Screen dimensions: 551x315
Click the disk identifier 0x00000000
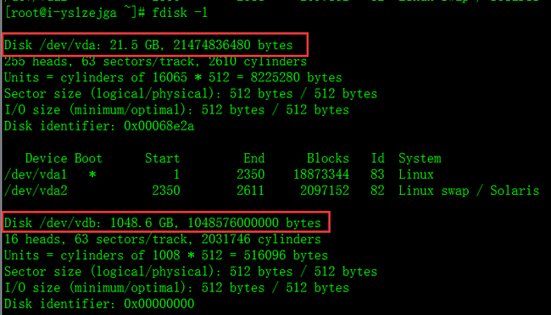159,304
